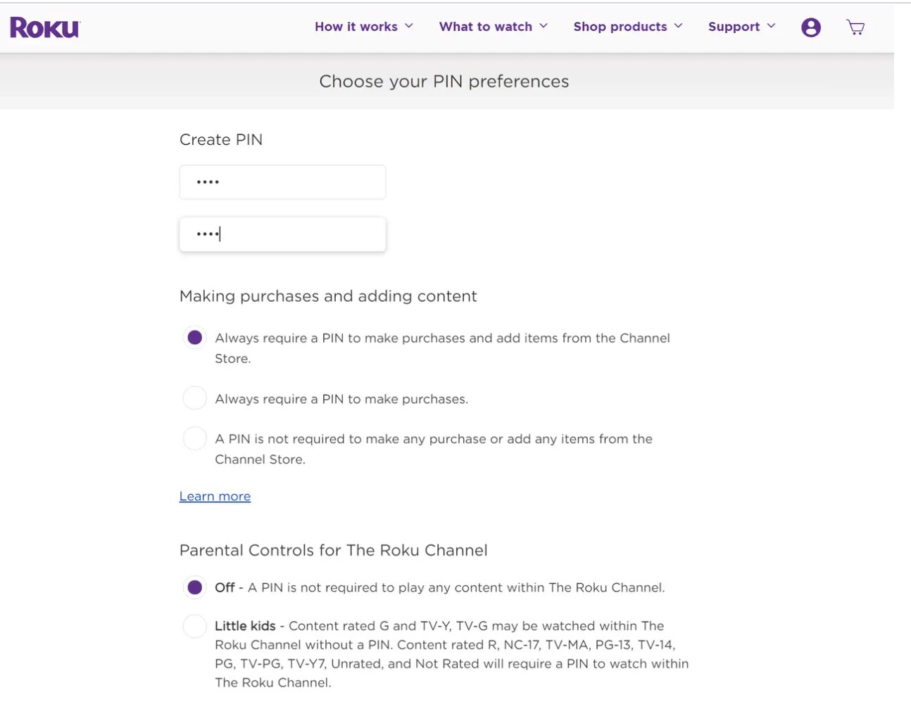Viewport: 911px width, 702px height.
Task: Click the What to watch menu item
Action: [485, 27]
